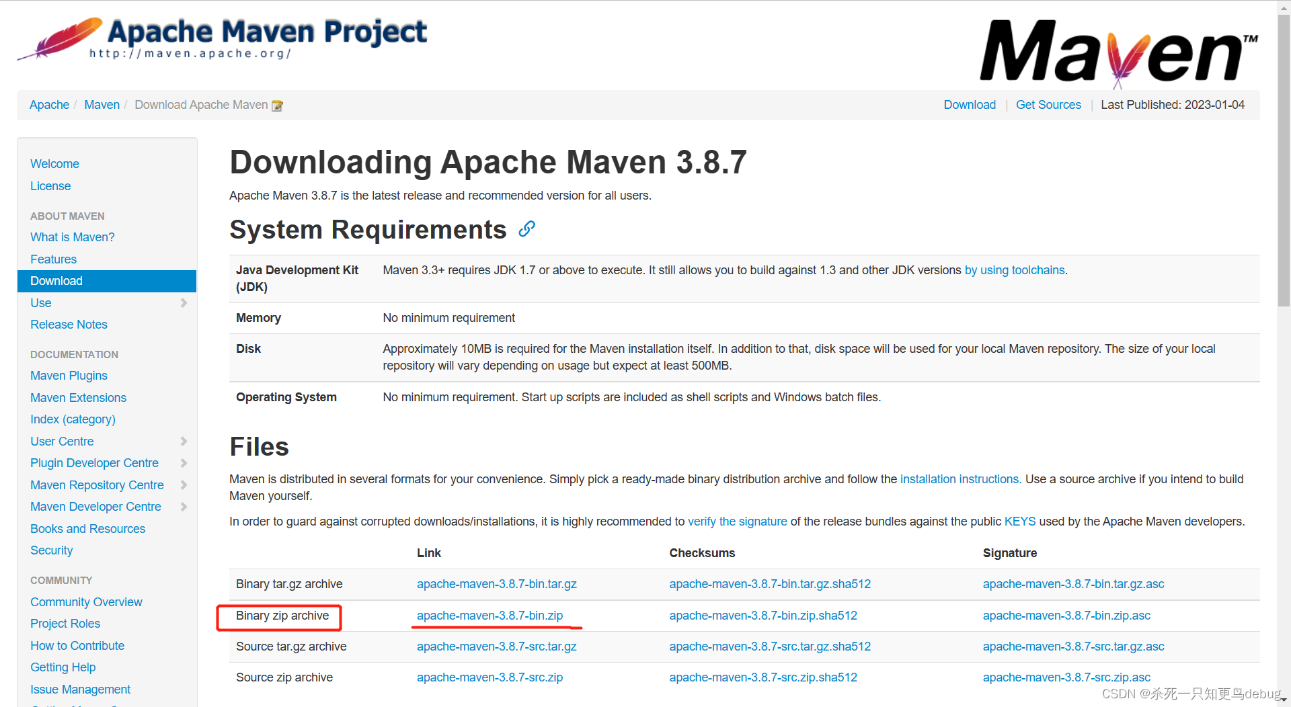Open the Maven breadcrumb link

102,105
